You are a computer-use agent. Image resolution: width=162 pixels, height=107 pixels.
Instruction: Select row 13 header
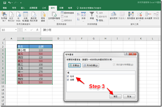[x=3, y=86]
